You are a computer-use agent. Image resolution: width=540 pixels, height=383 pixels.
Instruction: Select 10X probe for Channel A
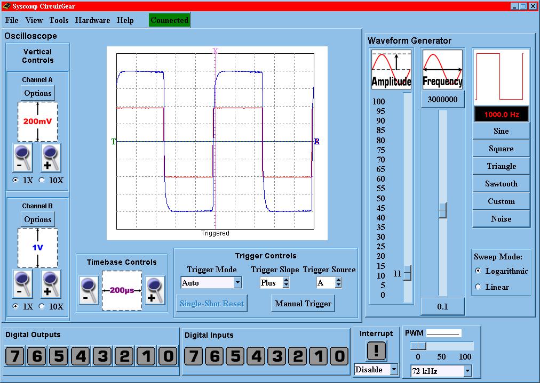coord(42,181)
